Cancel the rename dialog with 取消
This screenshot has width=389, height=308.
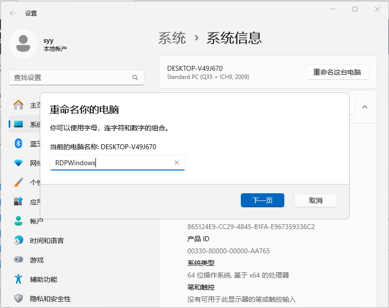tap(315, 200)
